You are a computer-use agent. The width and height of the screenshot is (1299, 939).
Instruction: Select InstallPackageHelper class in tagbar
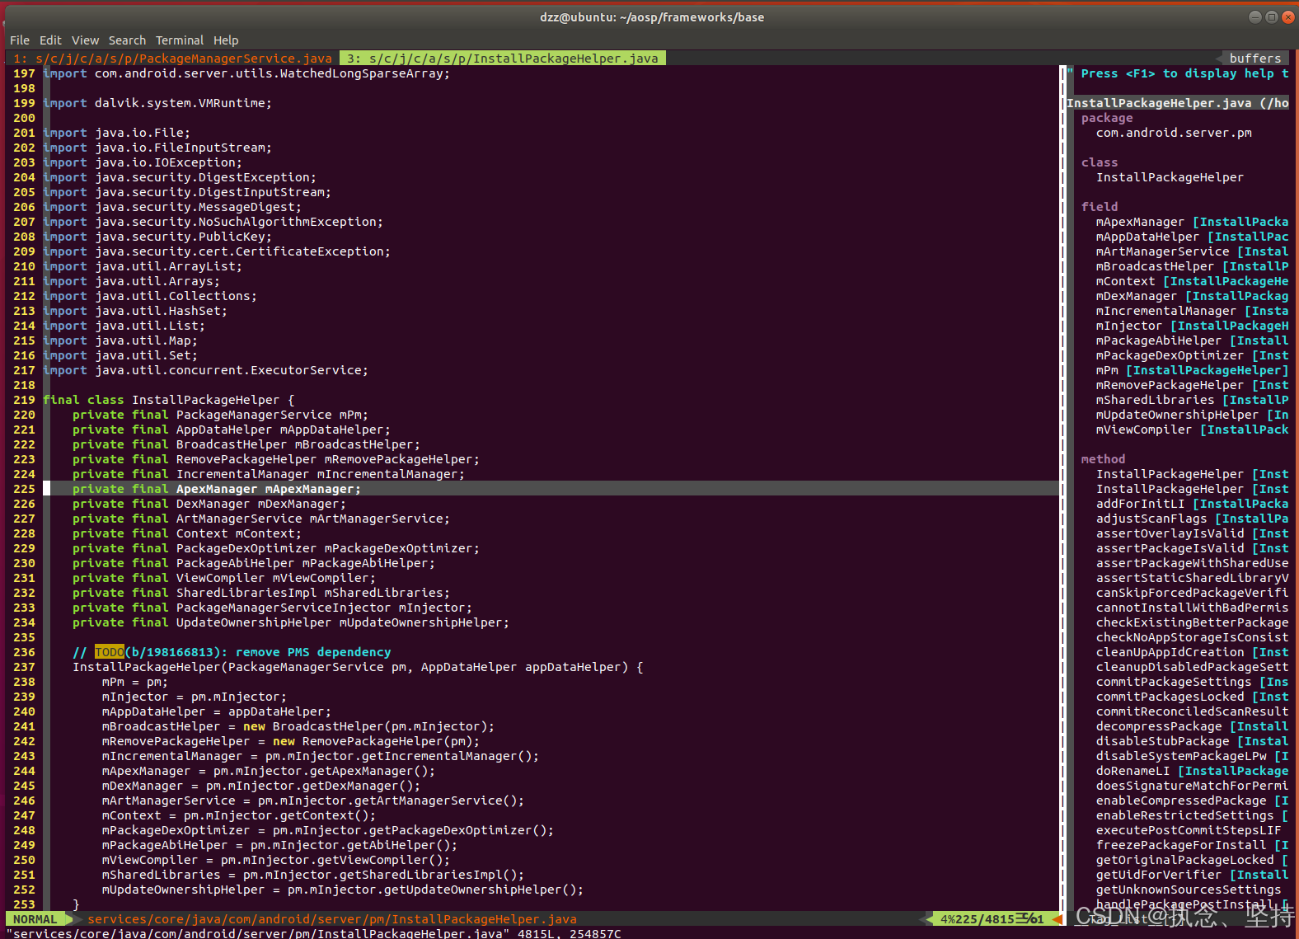1170,177
